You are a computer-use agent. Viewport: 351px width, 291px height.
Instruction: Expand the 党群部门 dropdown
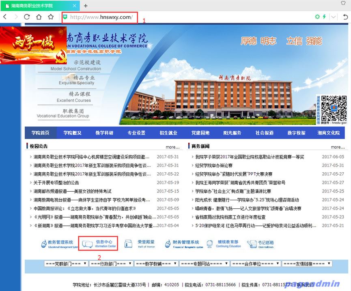click(66, 263)
